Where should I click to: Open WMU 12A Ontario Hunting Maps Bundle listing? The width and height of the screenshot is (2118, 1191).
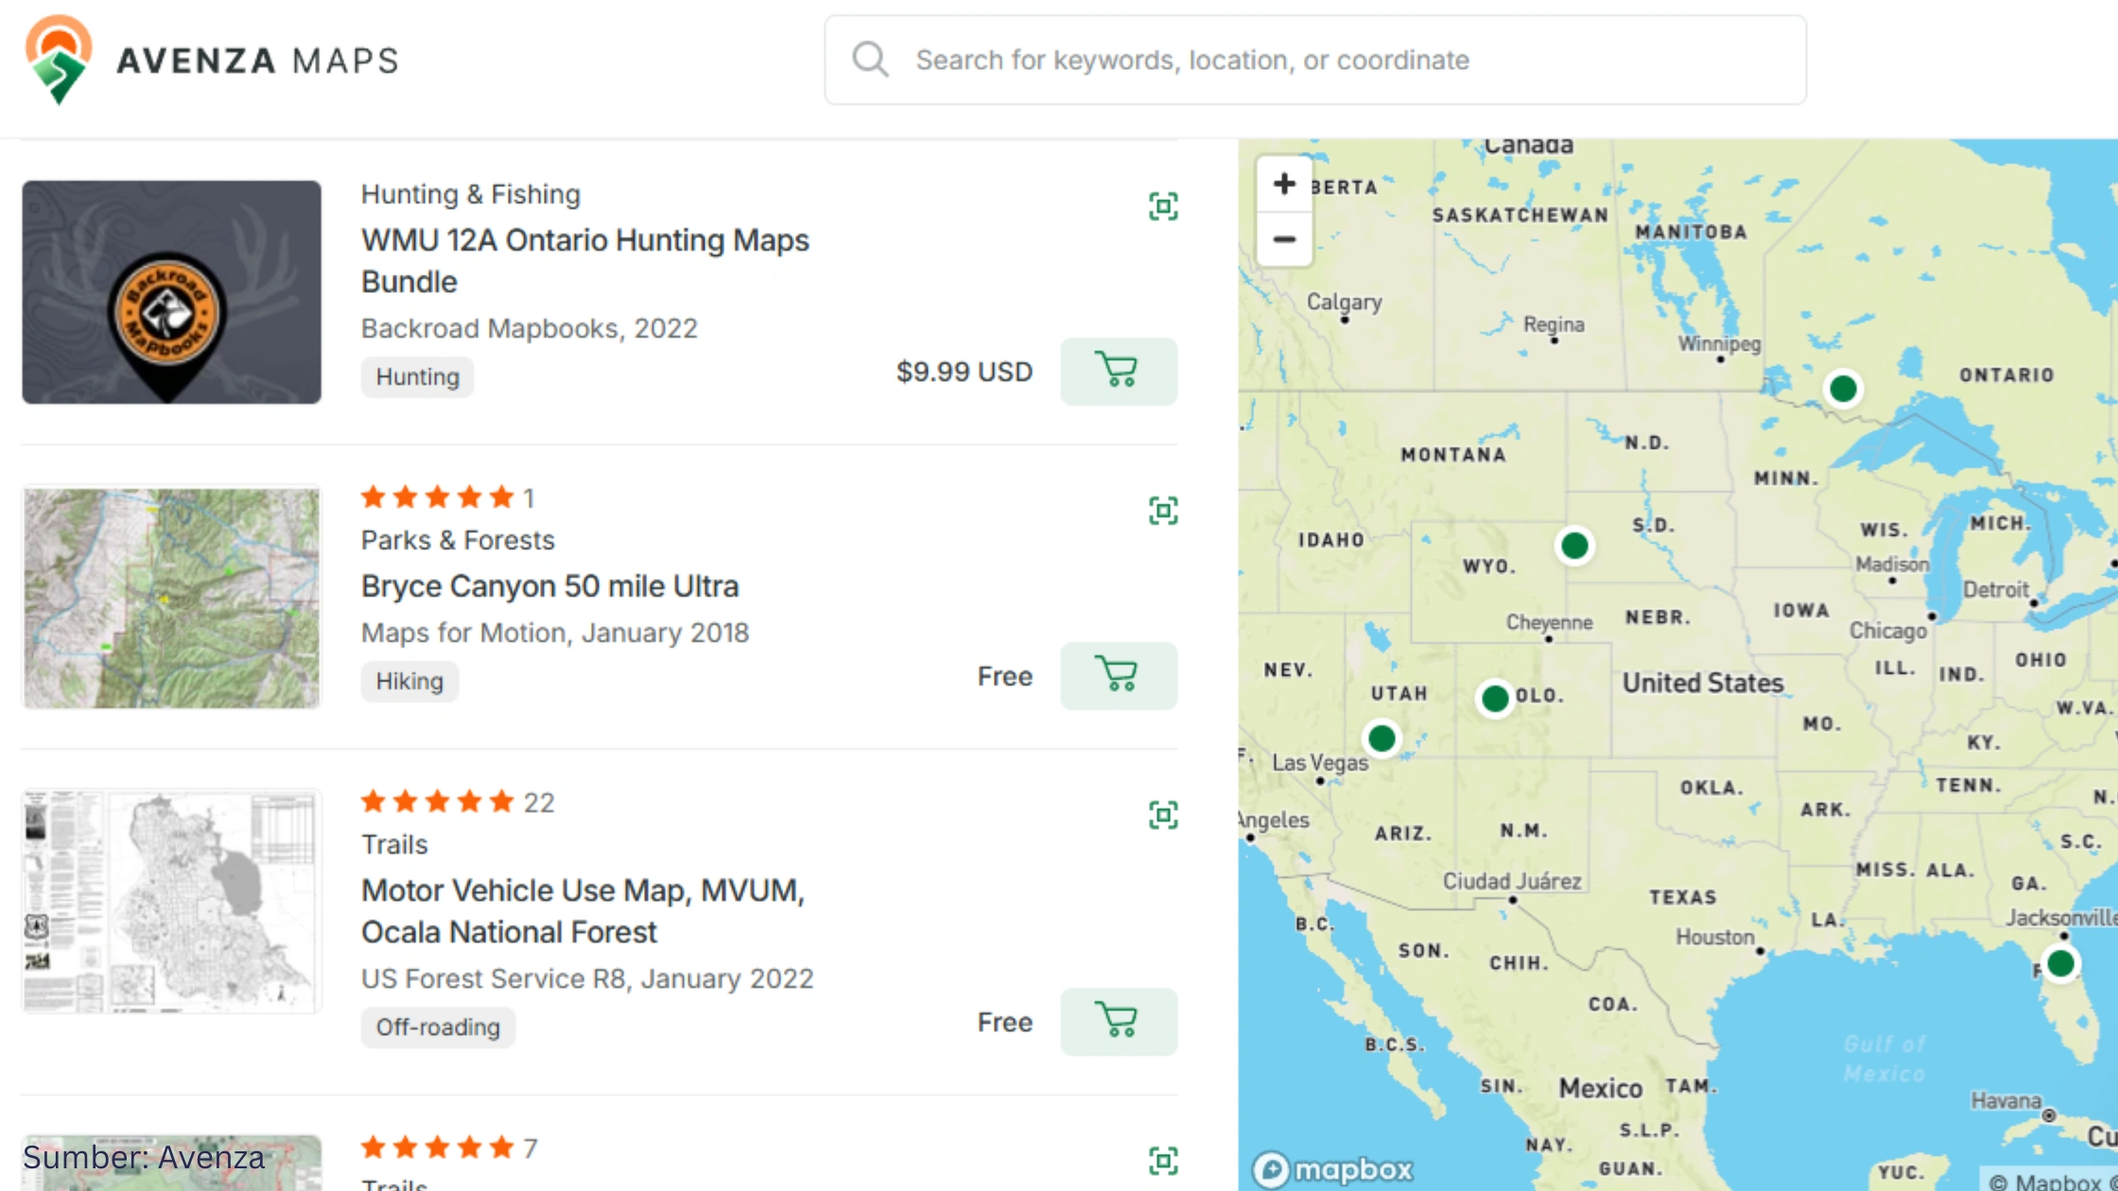tap(584, 260)
